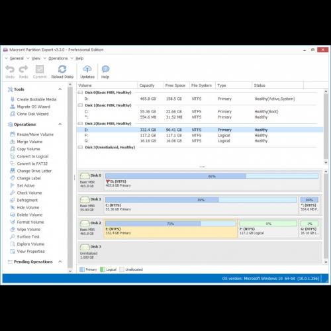Click Primary legend color swatch
This screenshot has width=331, height=331.
[x=82, y=269]
